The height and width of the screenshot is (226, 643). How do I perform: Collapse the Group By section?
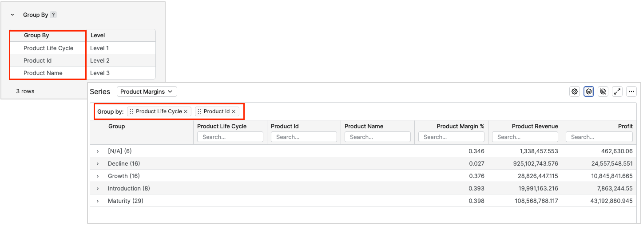click(12, 15)
